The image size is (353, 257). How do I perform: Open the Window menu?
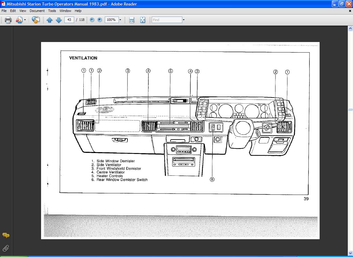click(x=65, y=11)
